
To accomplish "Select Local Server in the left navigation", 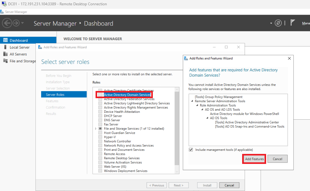I will pyautogui.click(x=20, y=47).
